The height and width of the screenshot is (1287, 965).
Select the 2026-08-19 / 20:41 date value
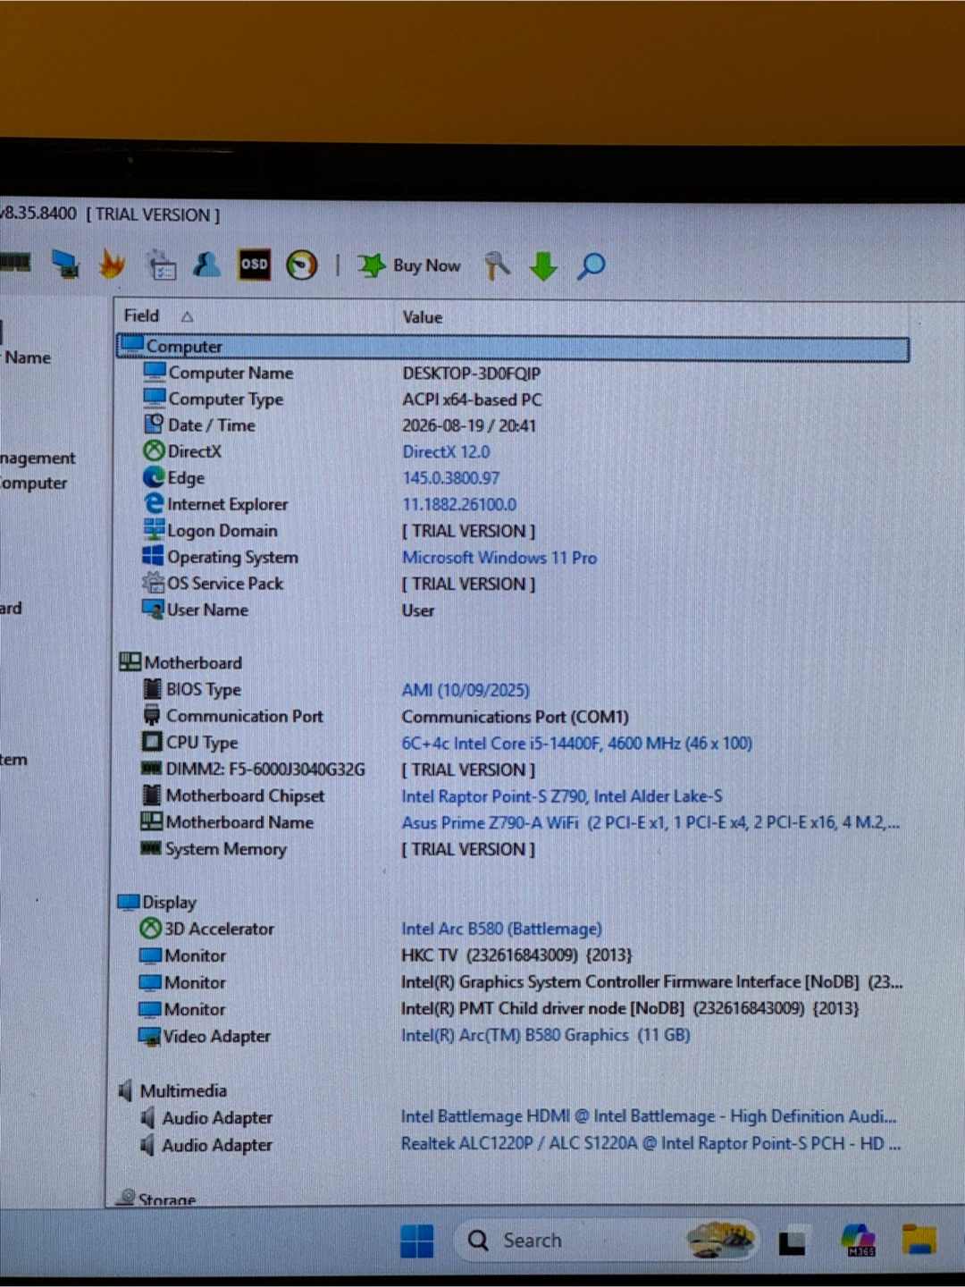pyautogui.click(x=469, y=425)
